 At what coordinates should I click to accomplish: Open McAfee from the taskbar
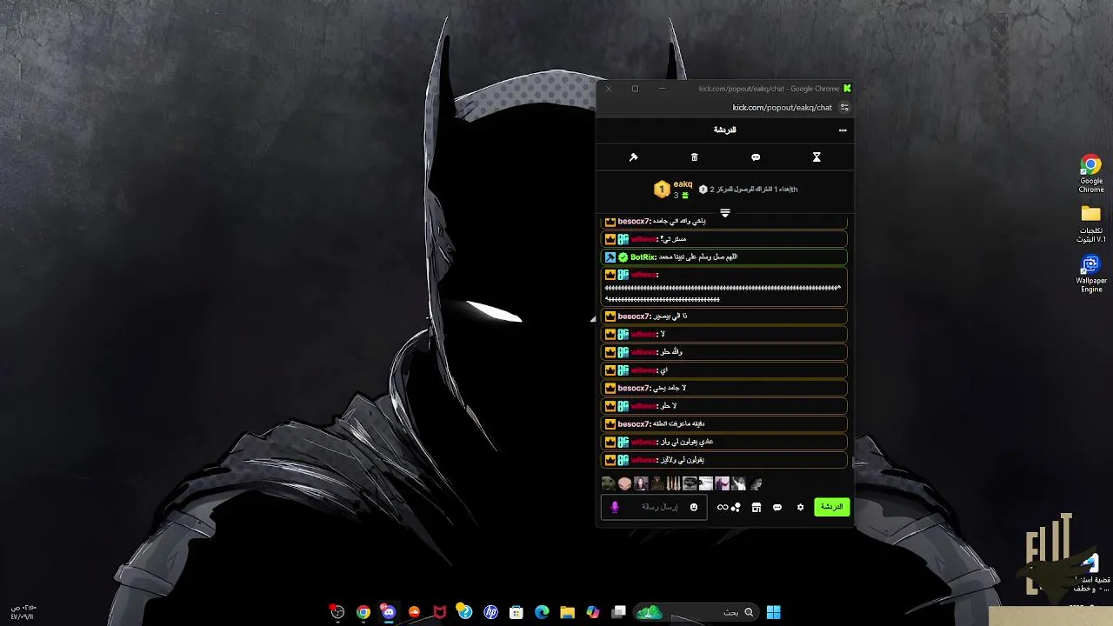pyautogui.click(x=440, y=612)
